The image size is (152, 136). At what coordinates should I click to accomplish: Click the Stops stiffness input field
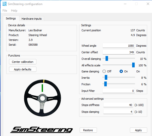tap(118, 105)
